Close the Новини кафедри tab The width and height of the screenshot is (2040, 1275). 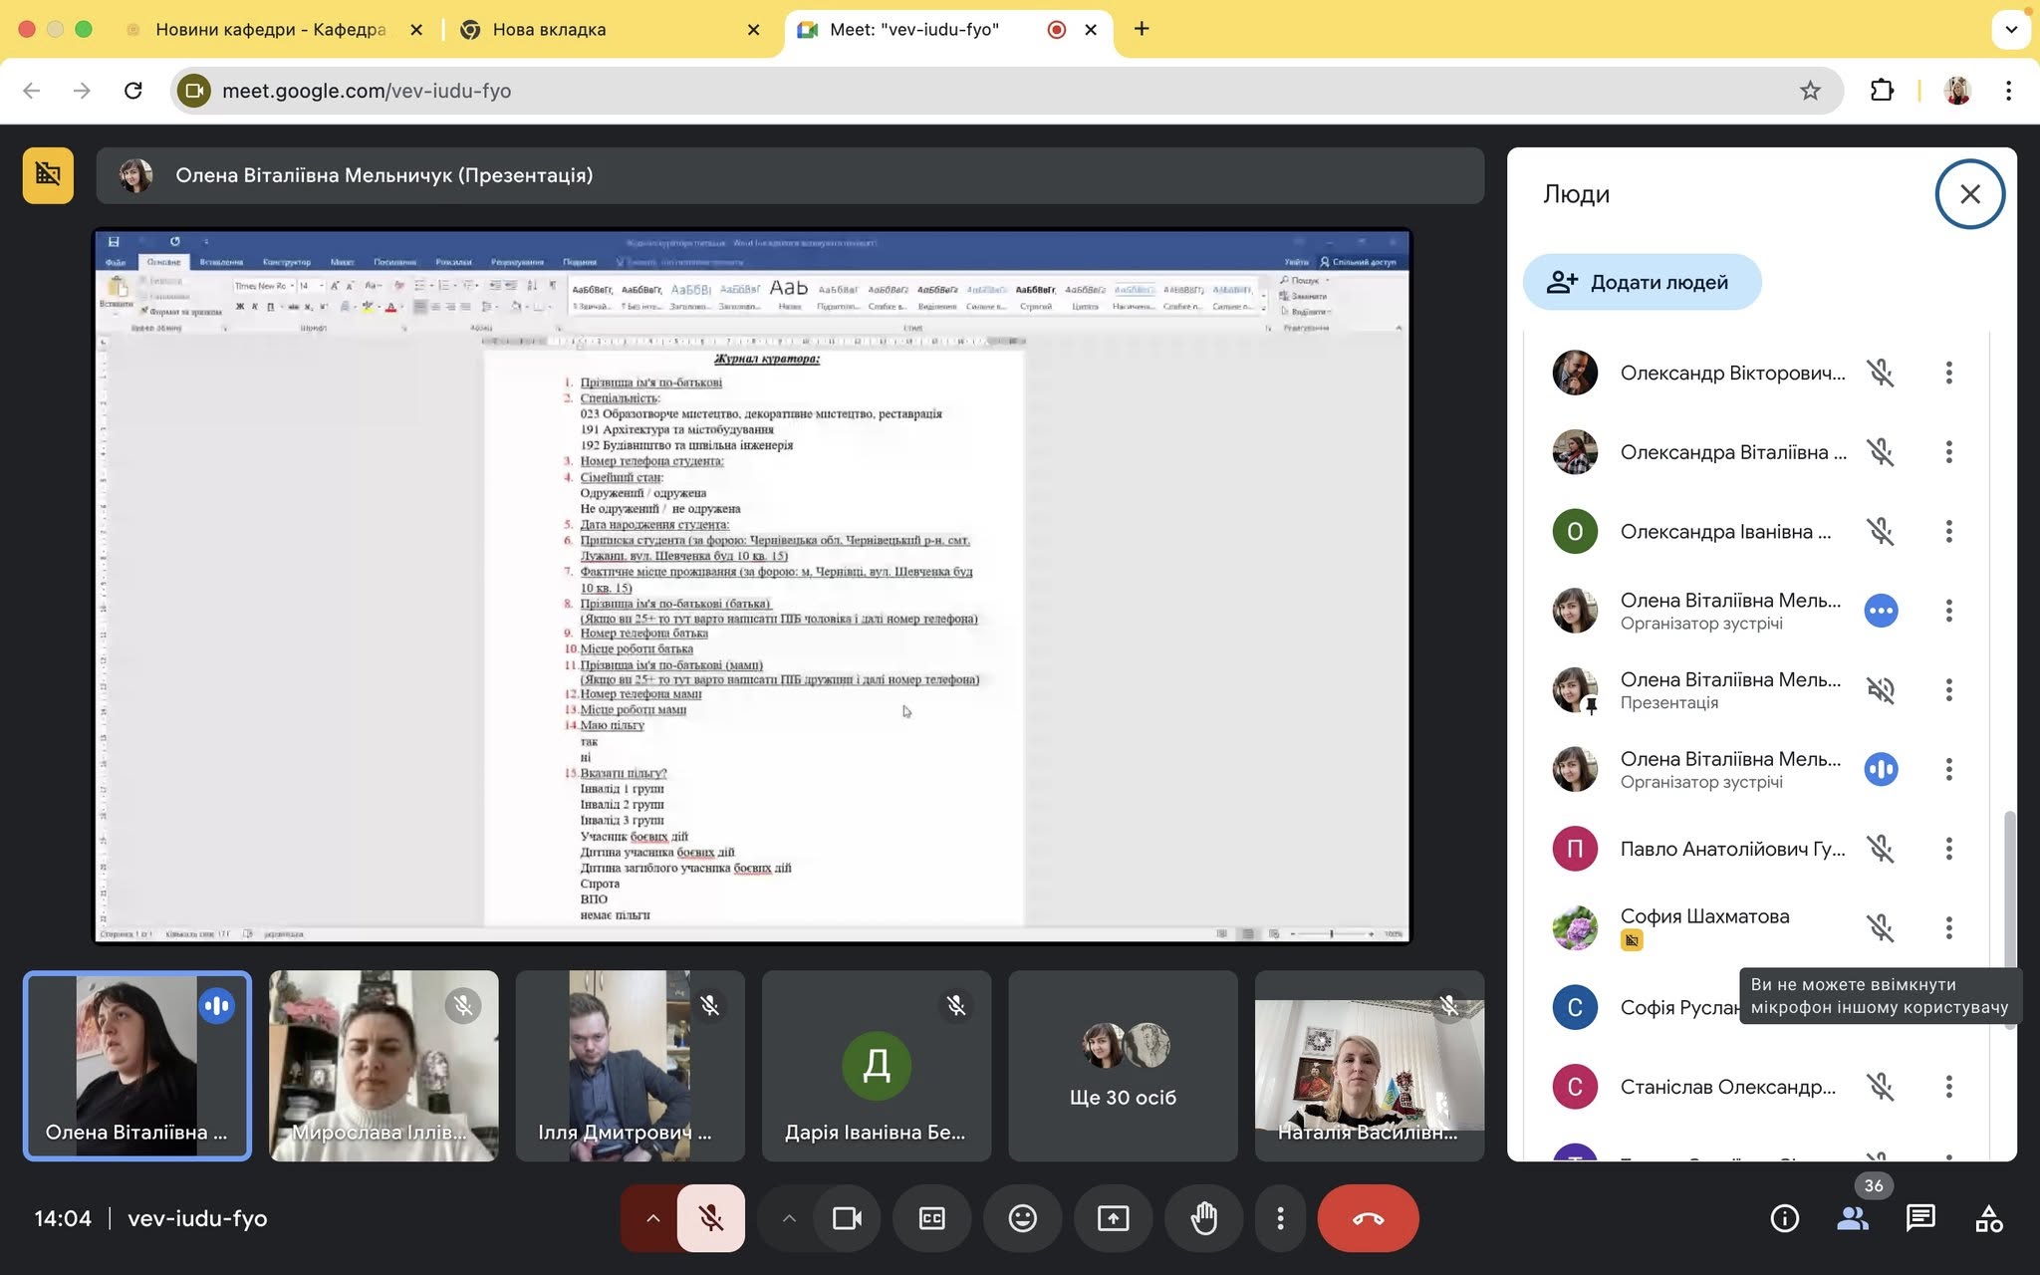click(x=416, y=30)
